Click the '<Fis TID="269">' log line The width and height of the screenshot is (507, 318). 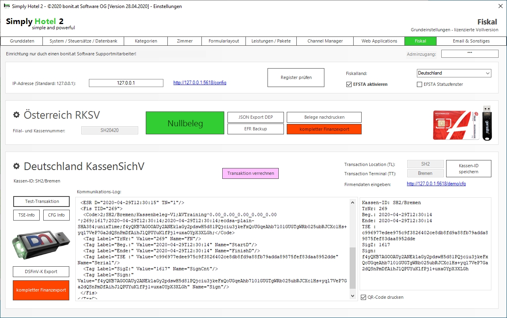coord(101,209)
